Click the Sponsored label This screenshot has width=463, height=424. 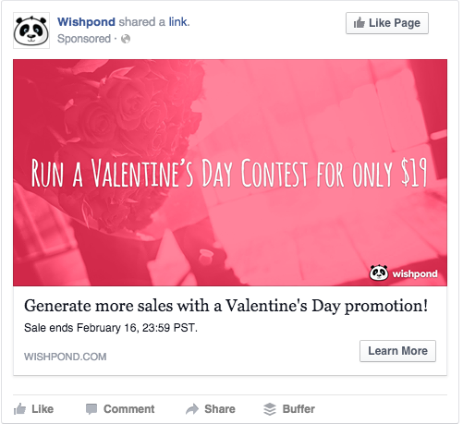tap(84, 39)
